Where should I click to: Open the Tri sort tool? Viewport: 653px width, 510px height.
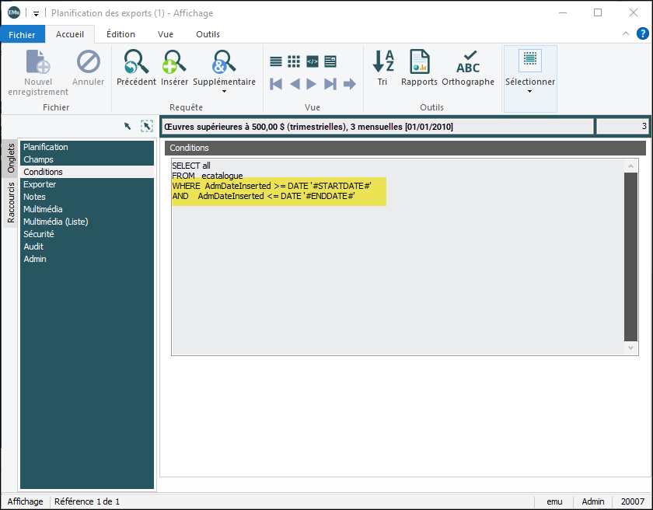pyautogui.click(x=382, y=62)
